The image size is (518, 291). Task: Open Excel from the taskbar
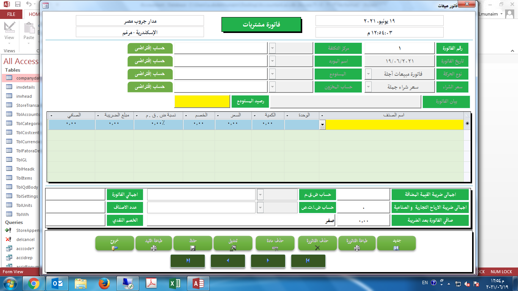click(175, 283)
